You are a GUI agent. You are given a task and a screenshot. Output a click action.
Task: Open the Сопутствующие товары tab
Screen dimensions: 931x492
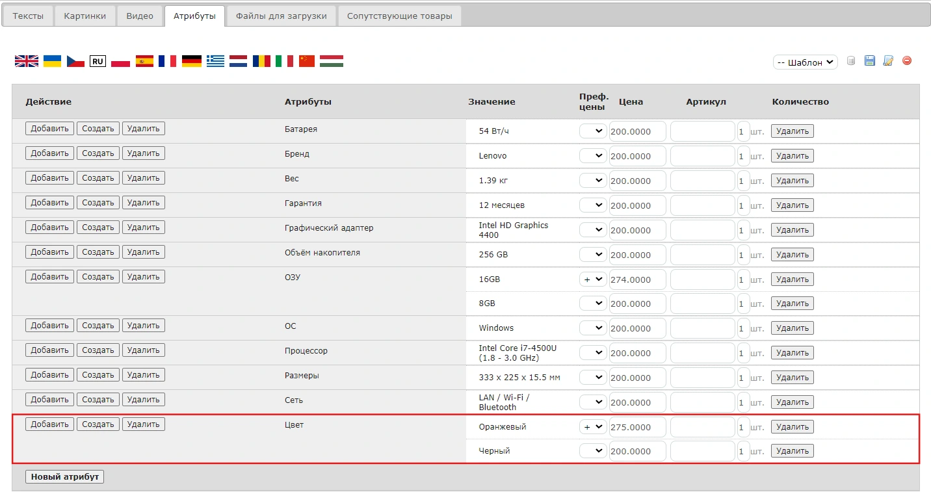pos(399,16)
